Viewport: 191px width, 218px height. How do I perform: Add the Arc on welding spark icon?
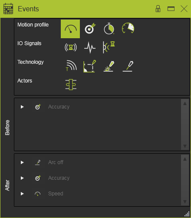(109, 66)
